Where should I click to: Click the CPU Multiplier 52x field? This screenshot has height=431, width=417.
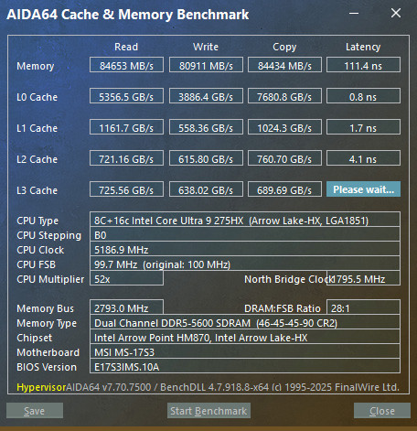(126, 278)
